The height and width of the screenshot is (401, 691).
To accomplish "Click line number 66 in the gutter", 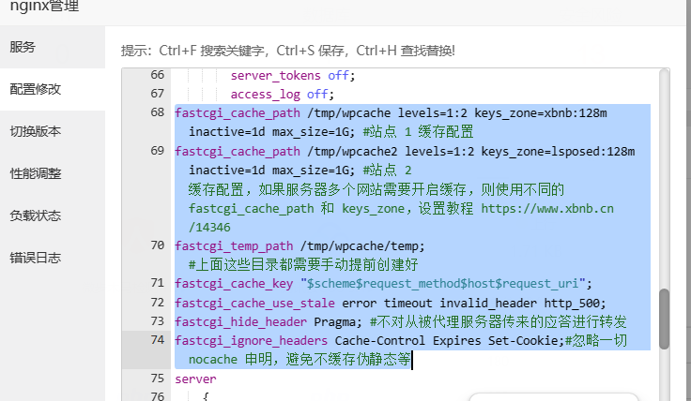I will [156, 75].
